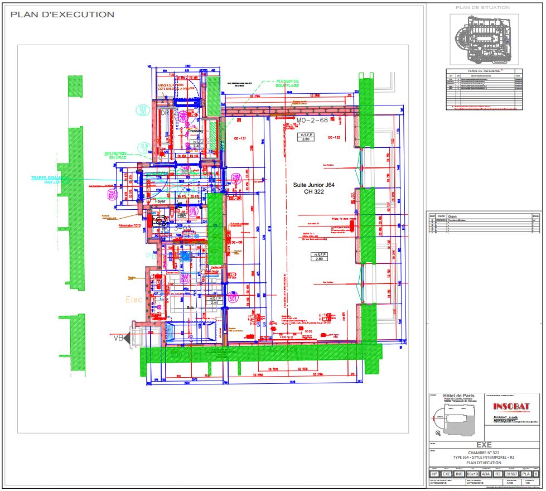Click the toilet symbol near Alimentation TOTO
The image size is (546, 491).
coord(161,220)
